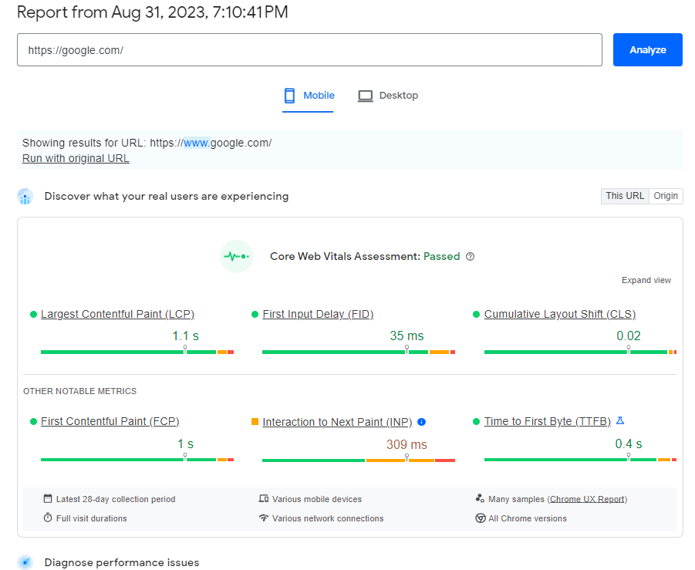695x570 pixels.
Task: Open First Input Delay (FID) link
Action: click(318, 314)
